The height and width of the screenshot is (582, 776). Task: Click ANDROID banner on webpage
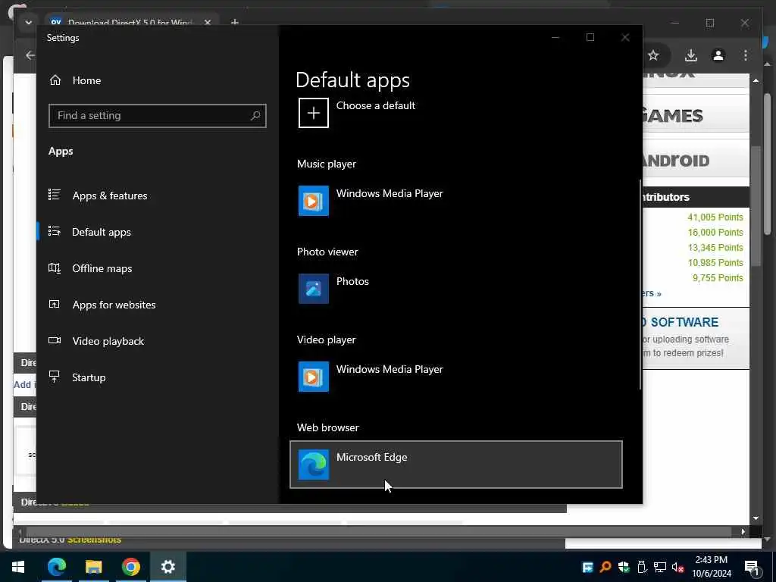coord(696,161)
